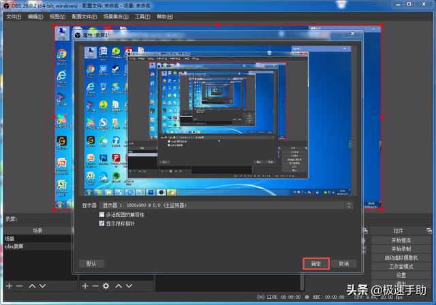The width and height of the screenshot is (436, 305).
Task: Enable the 多适配器的兼容性 checkbox
Action: click(x=102, y=214)
